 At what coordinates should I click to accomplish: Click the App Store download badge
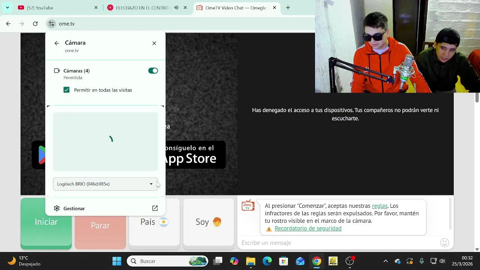tap(195, 154)
